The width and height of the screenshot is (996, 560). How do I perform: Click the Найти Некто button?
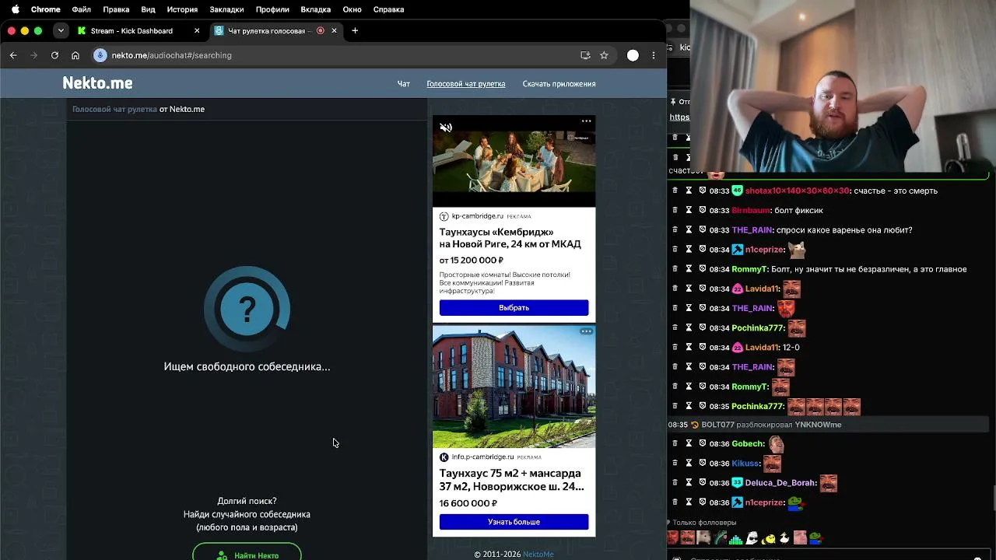(247, 554)
